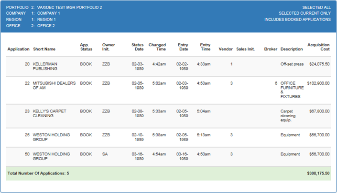Select the $308,175.50 total amount
The height and width of the screenshot is (193, 337).
(318, 173)
